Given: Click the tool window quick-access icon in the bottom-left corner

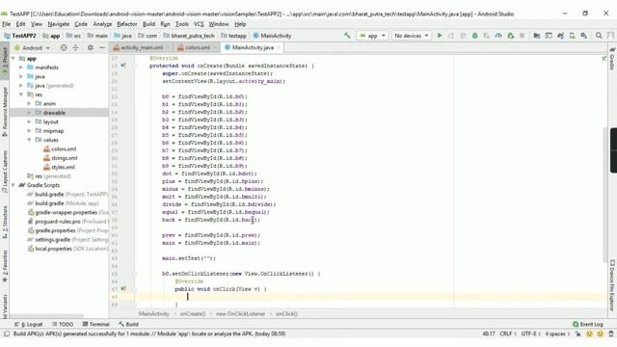Looking at the screenshot, I should pos(7,334).
